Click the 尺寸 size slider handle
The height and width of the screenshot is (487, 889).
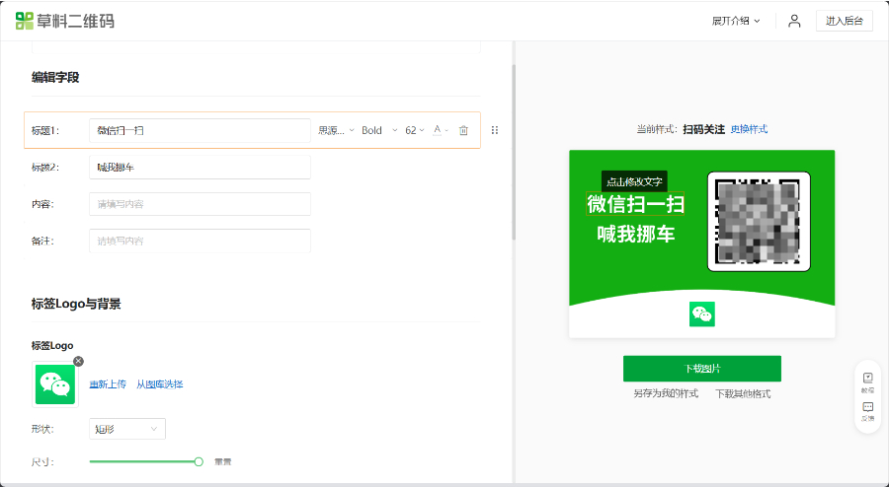tap(199, 462)
